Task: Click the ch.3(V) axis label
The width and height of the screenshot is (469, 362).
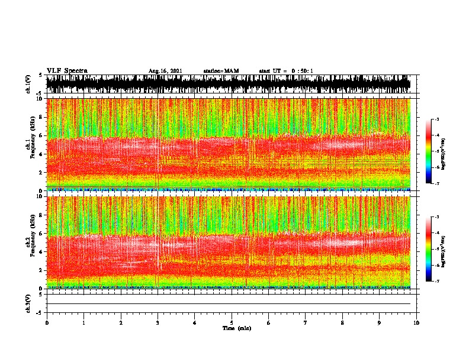Action: (28, 303)
